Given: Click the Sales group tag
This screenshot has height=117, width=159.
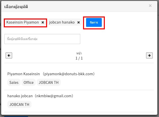Looking at the screenshot, I should [14, 82].
